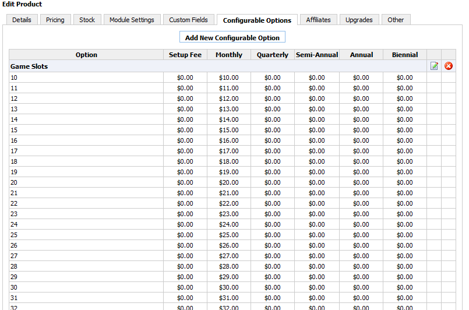Click the $11.00 monthly price
The height and width of the screenshot is (310, 469).
229,88
